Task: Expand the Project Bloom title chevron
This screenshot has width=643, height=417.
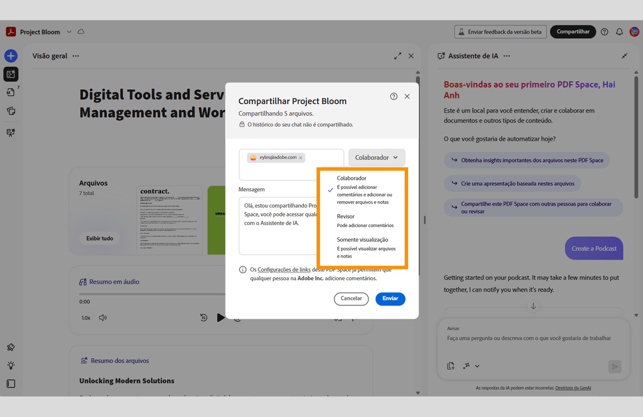Action: 69,32
